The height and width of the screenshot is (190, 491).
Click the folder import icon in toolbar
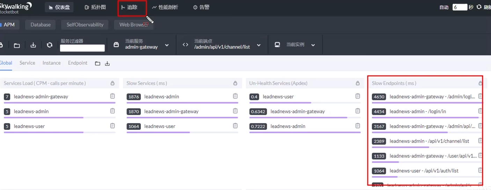point(17,45)
